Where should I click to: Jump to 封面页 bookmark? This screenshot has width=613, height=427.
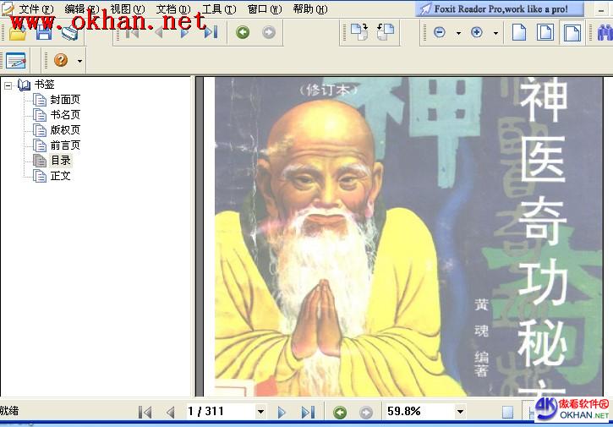65,100
